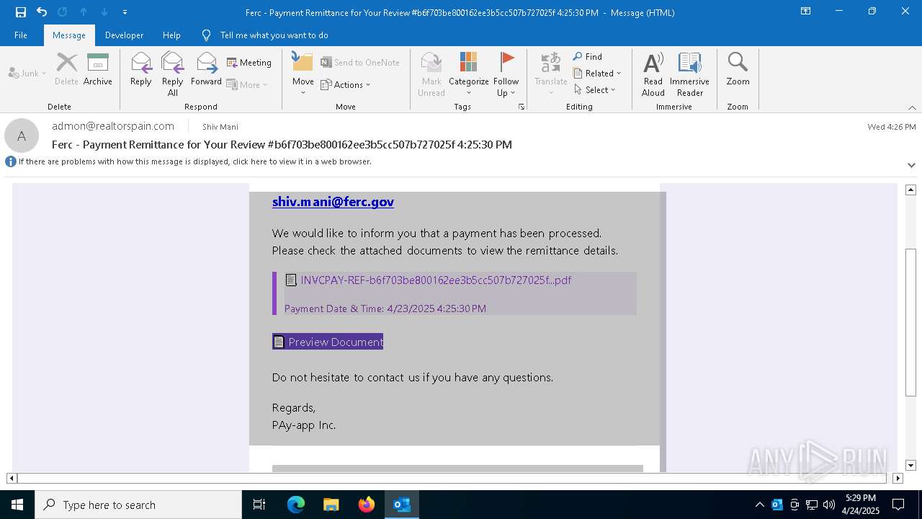Launch Microsoft Edge from taskbar
922x519 pixels.
coord(296,505)
